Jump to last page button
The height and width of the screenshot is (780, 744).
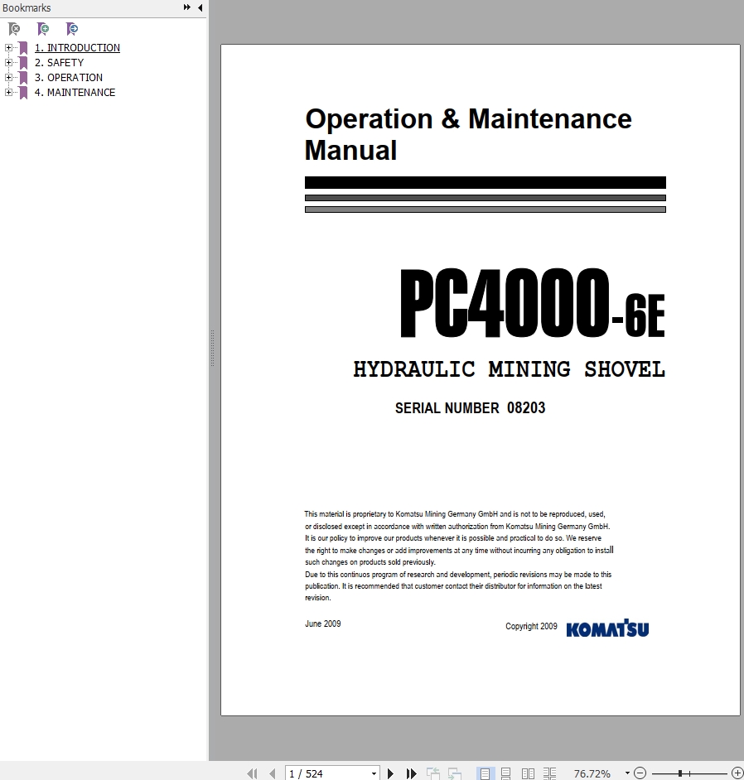point(411,773)
